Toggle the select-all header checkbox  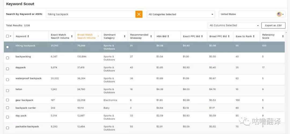pyautogui.click(x=8, y=36)
